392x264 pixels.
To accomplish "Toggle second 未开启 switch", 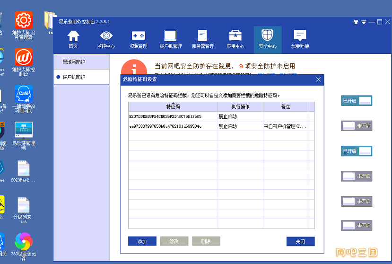I will tap(357, 176).
